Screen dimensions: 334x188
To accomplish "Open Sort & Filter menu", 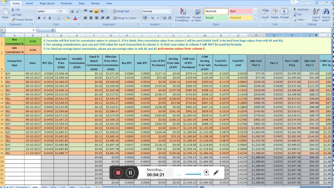I will click(x=316, y=15).
